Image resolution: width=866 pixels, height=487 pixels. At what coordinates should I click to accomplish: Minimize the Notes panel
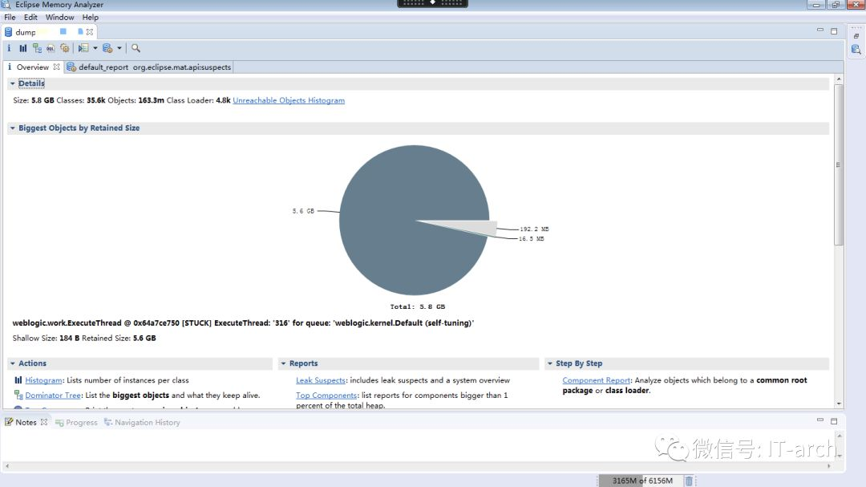pyautogui.click(x=820, y=420)
